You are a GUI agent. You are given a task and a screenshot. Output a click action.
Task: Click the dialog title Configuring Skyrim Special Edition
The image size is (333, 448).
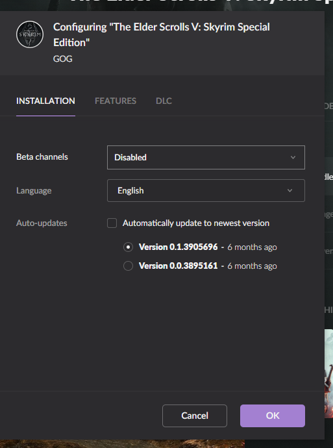click(162, 34)
